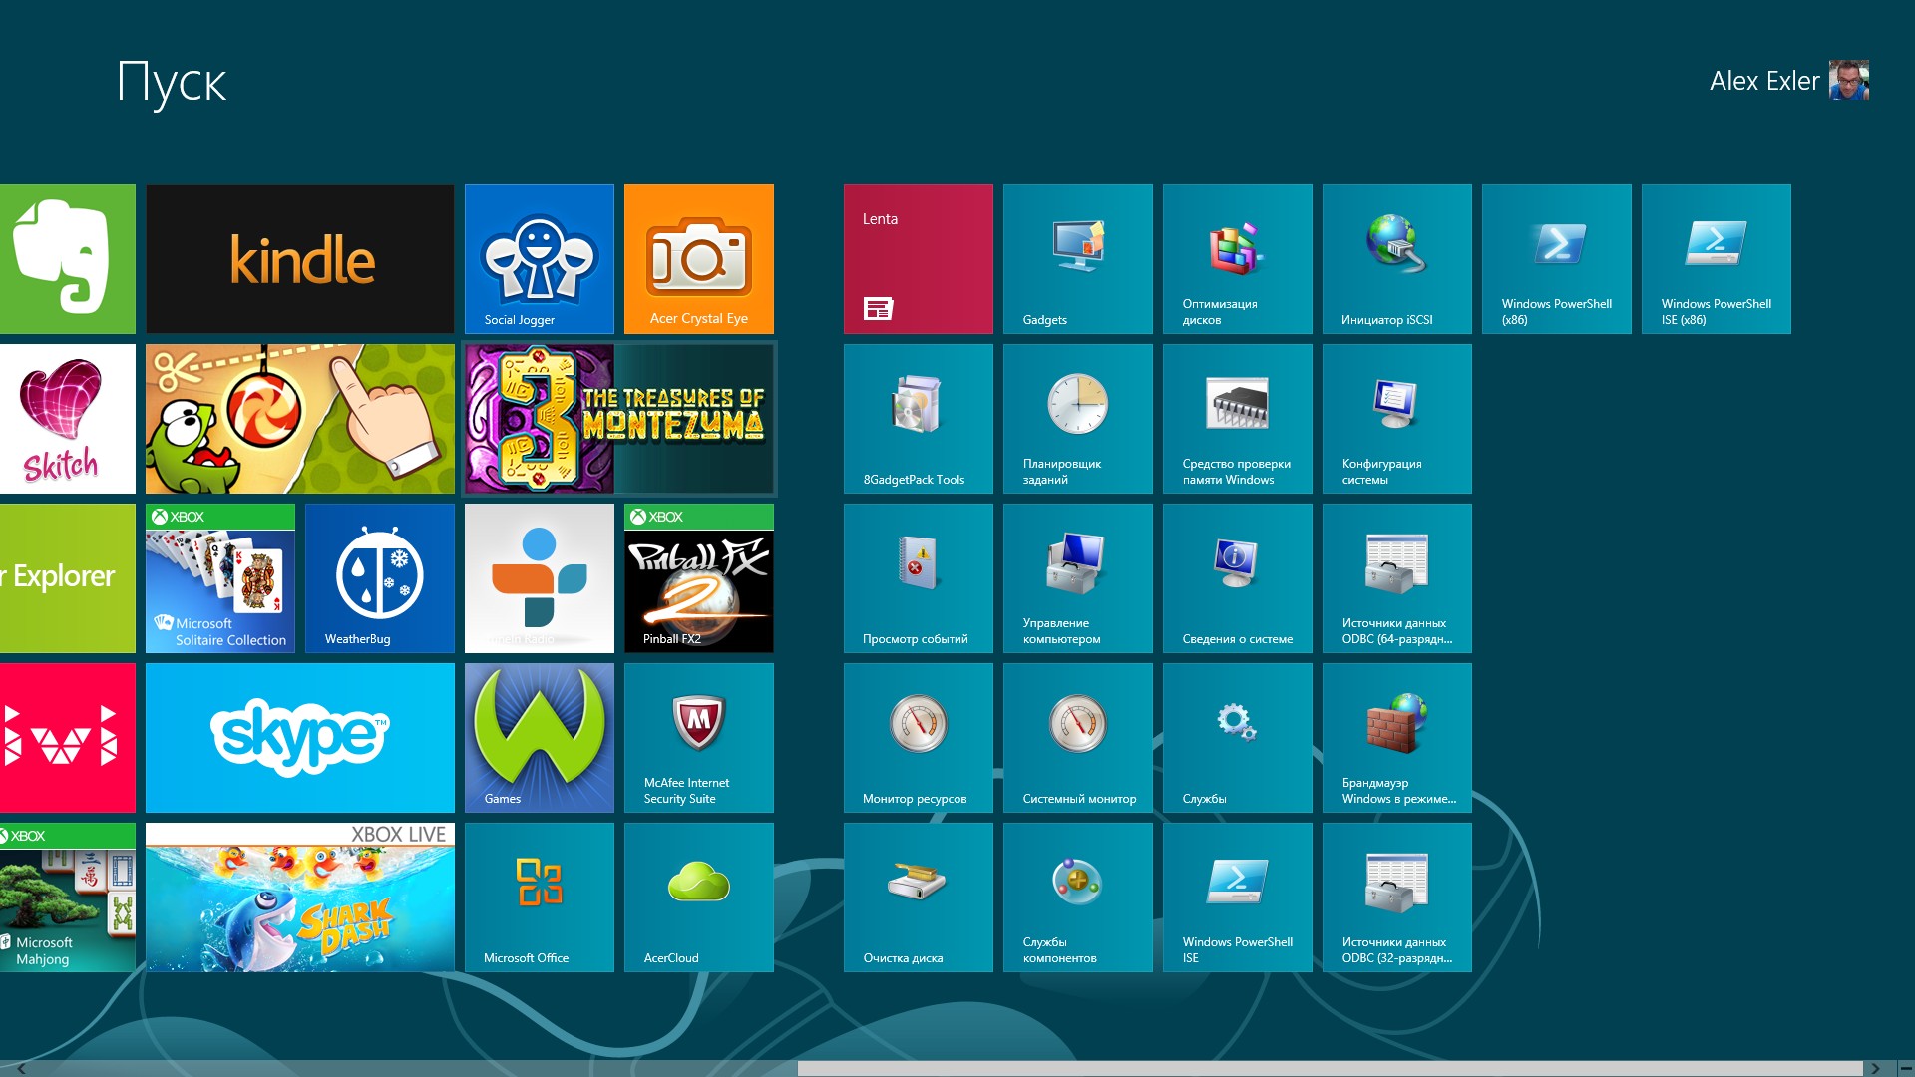Open McAfee Internet Security Suite tile

click(x=698, y=738)
